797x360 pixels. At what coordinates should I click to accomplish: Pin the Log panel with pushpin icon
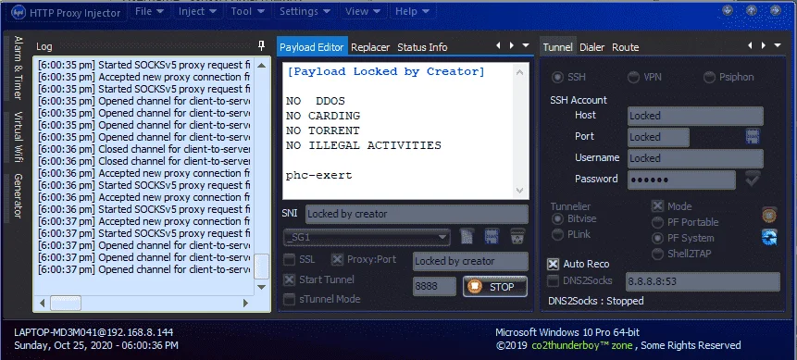(x=261, y=46)
